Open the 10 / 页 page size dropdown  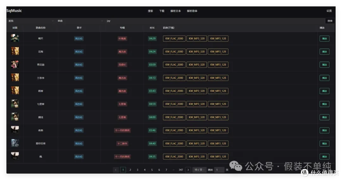tap(199, 170)
